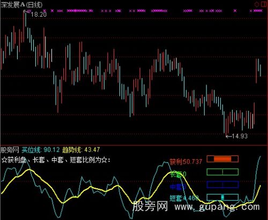Click the 长套 value text

pyautogui.click(x=178, y=174)
